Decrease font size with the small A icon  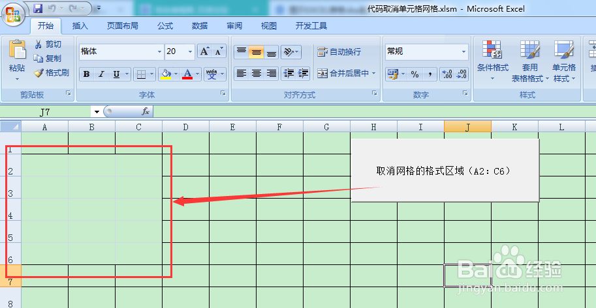click(x=219, y=51)
